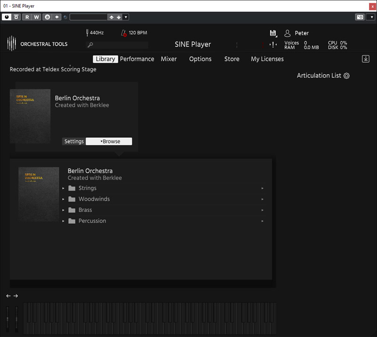Click the Settings button for Berlin Orchestra
The width and height of the screenshot is (377, 337).
click(74, 141)
